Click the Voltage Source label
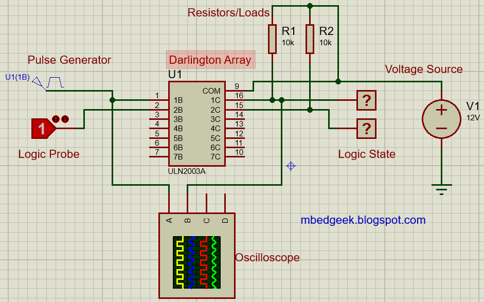484x302 pixels. pos(423,69)
